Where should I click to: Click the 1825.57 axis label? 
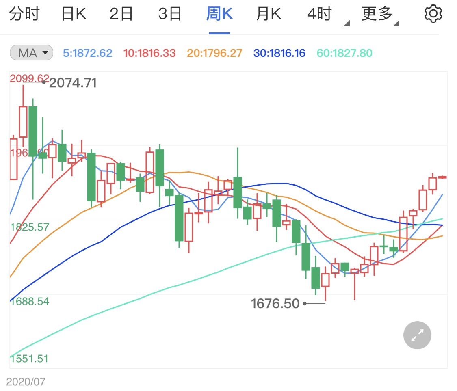(x=29, y=227)
